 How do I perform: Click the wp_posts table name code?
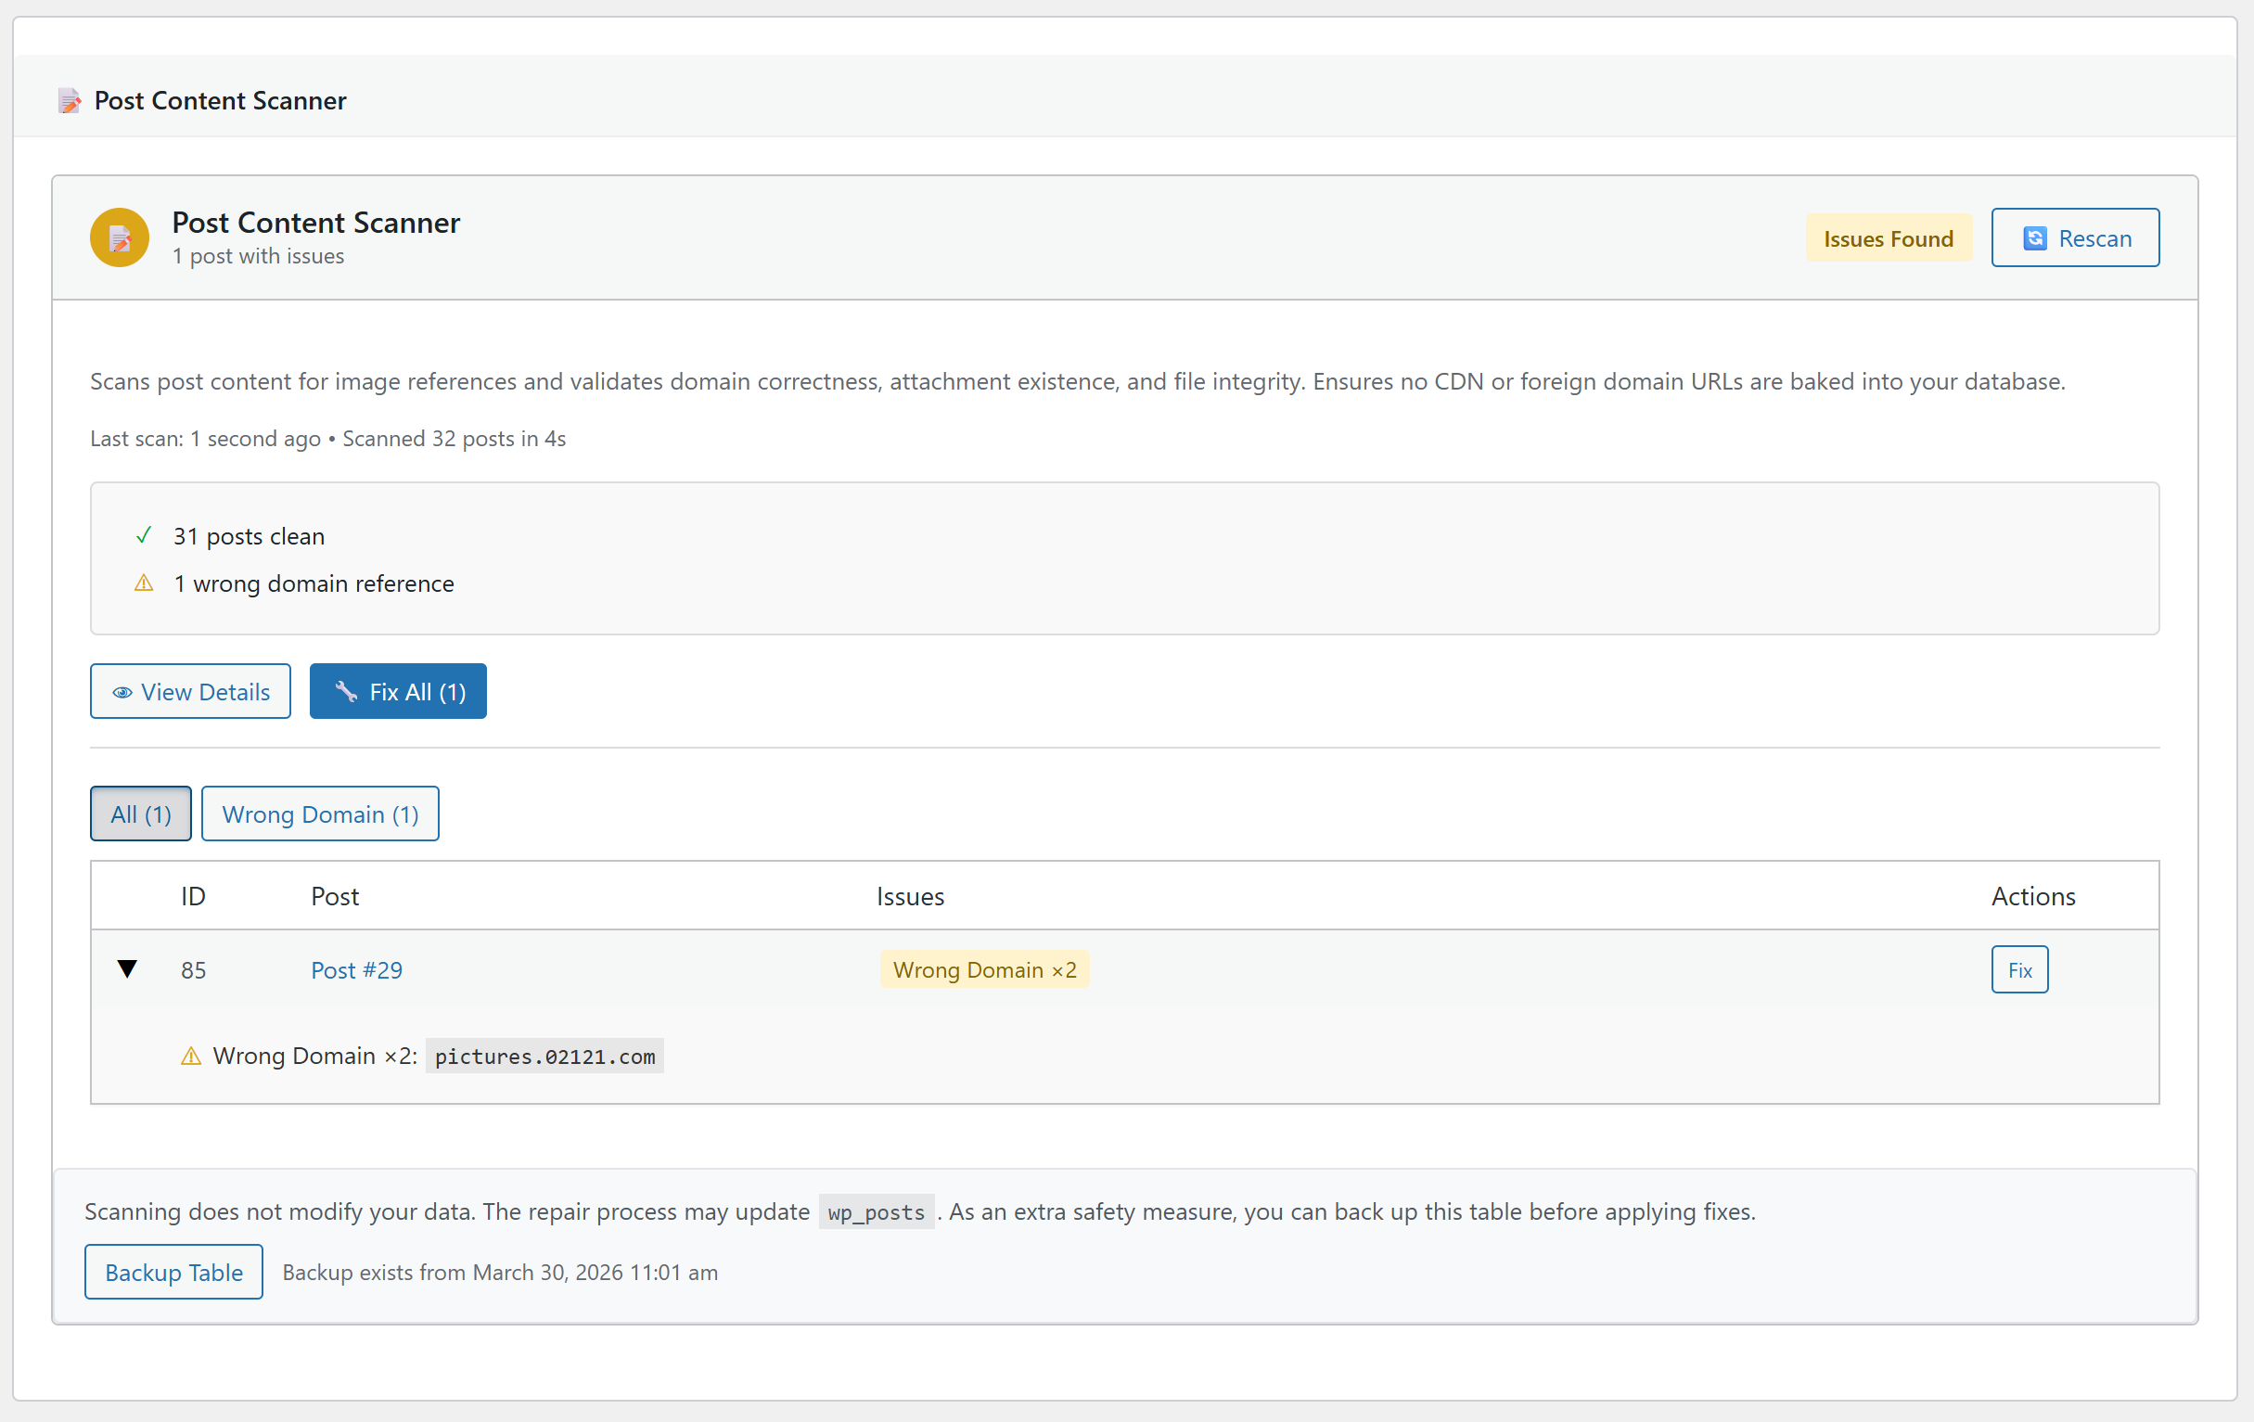(x=876, y=1212)
